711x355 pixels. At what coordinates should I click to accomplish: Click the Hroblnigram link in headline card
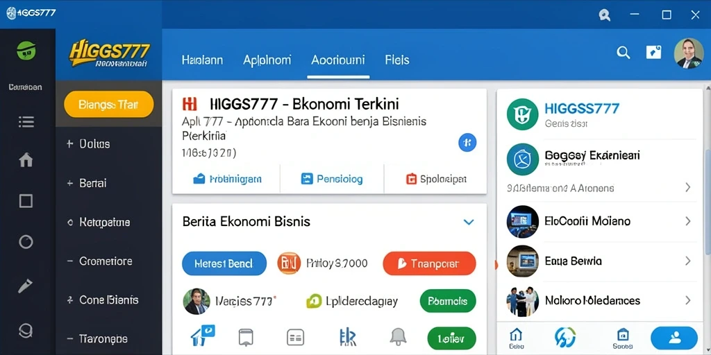coord(227,179)
